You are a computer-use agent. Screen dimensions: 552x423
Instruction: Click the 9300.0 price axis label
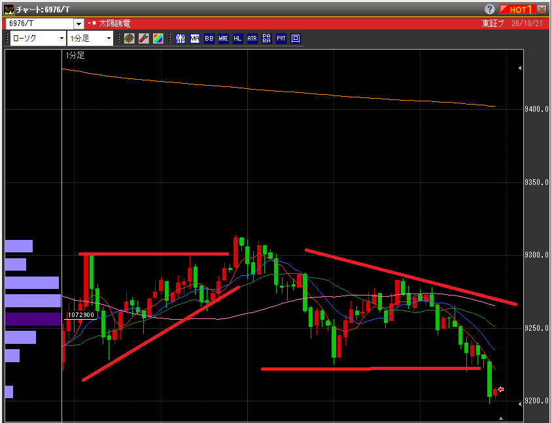click(536, 255)
